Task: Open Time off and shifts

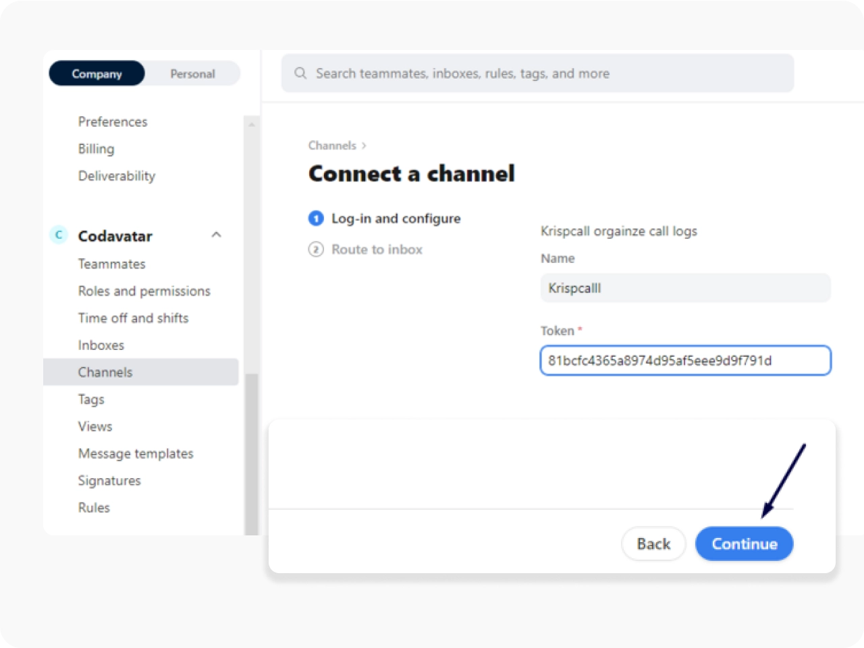Action: coord(134,318)
